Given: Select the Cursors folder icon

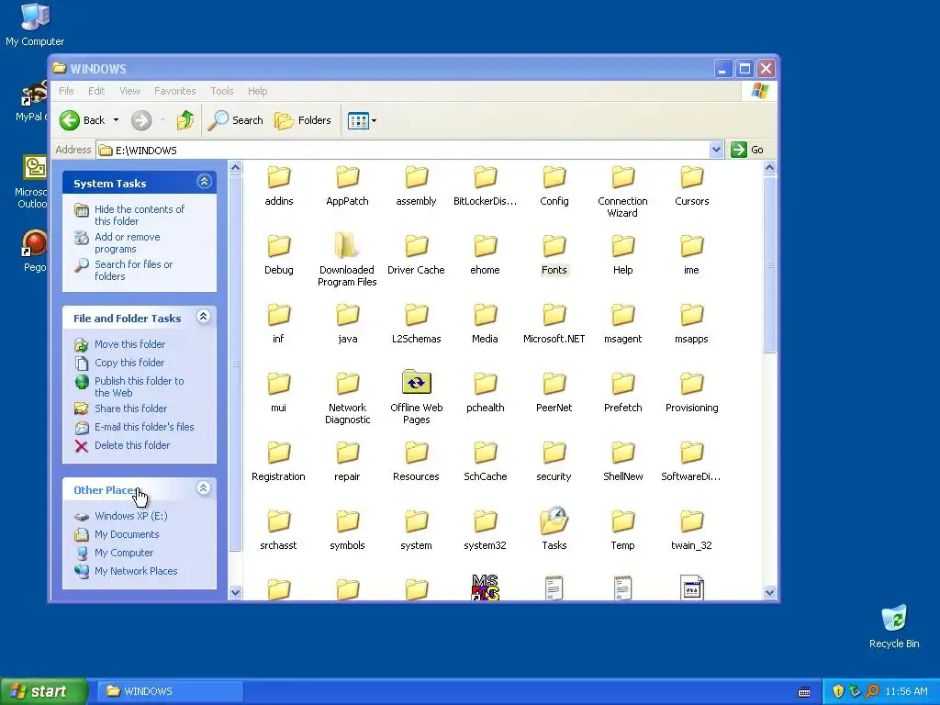Looking at the screenshot, I should (x=692, y=177).
